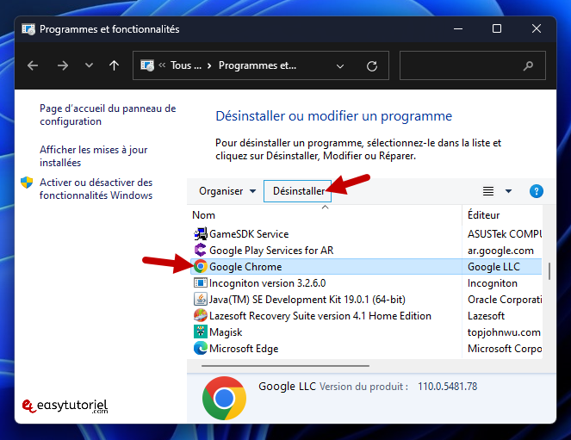Select Incogniton version 3.2.6.0
The image size is (571, 440).
coord(267,283)
